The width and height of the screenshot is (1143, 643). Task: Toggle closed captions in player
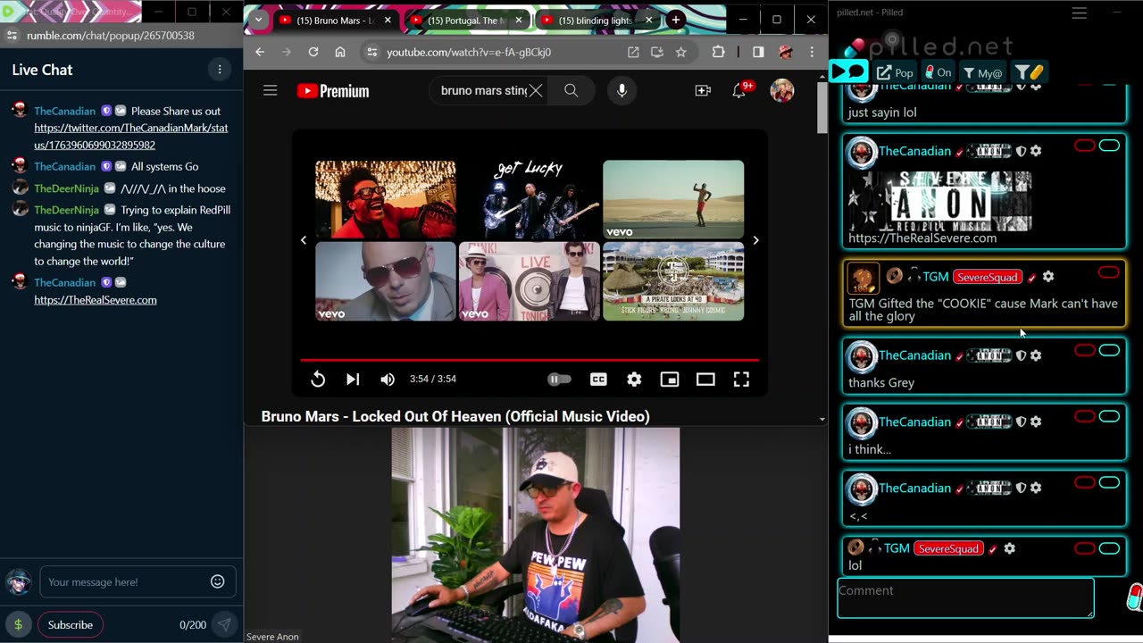click(598, 380)
